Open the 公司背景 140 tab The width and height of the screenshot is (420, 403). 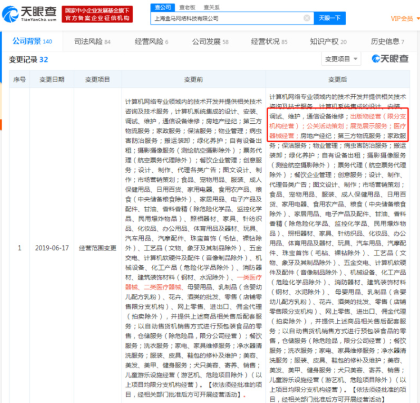pos(32,41)
